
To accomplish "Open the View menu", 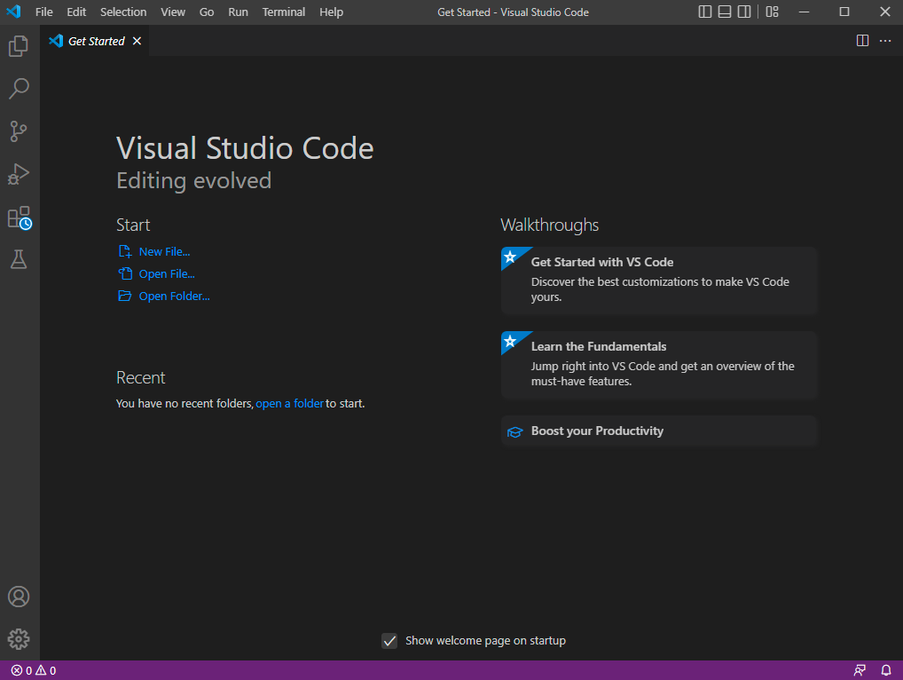I will [x=173, y=12].
